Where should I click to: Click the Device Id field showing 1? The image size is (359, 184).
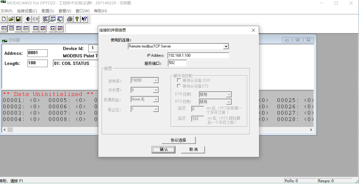coord(93,48)
